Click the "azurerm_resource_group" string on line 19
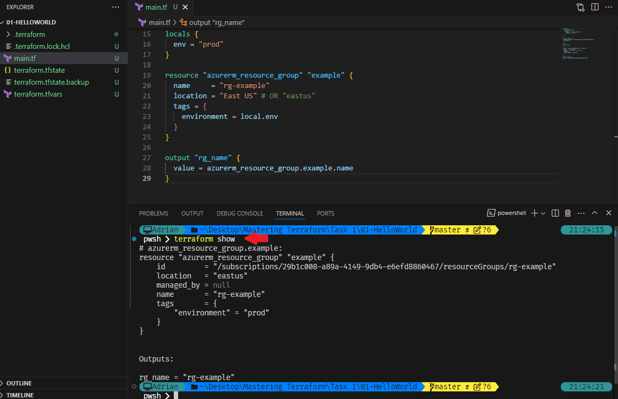The height and width of the screenshot is (399, 618). tap(253, 75)
